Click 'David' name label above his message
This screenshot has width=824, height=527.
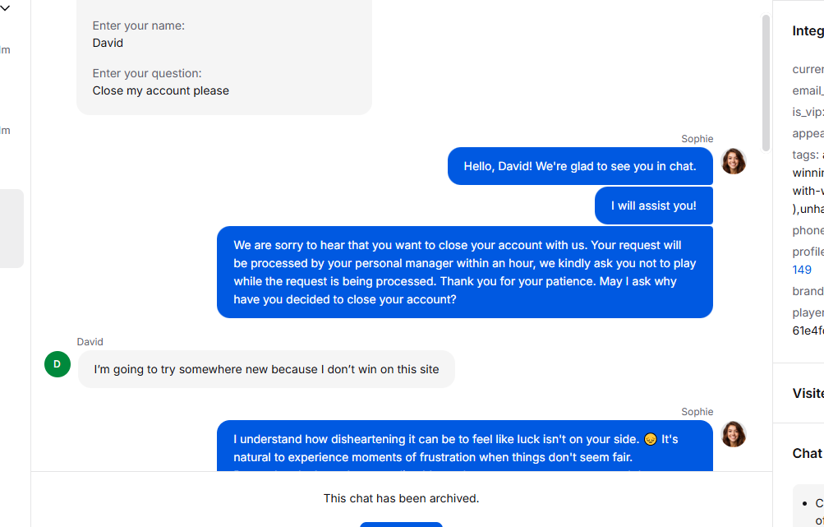coord(90,342)
